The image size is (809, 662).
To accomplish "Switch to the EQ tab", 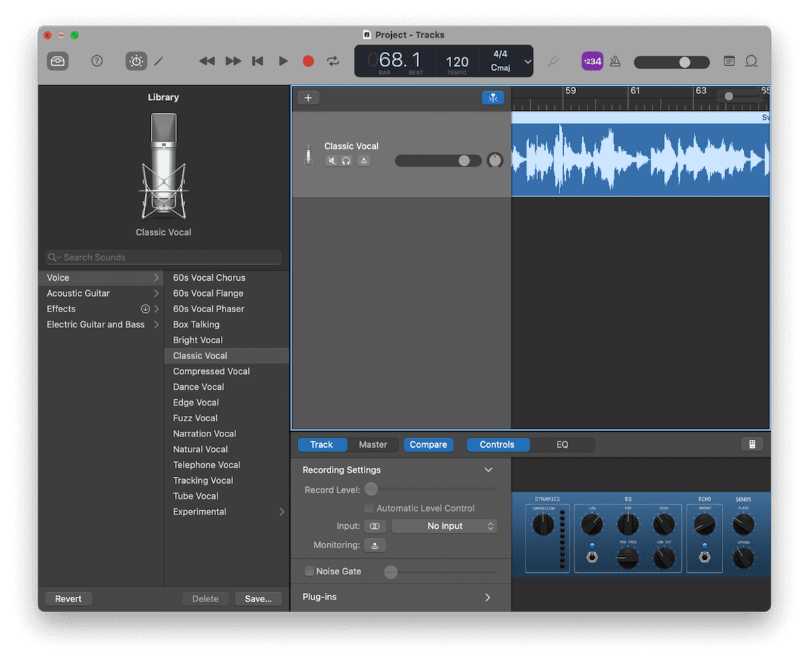I will [x=562, y=444].
